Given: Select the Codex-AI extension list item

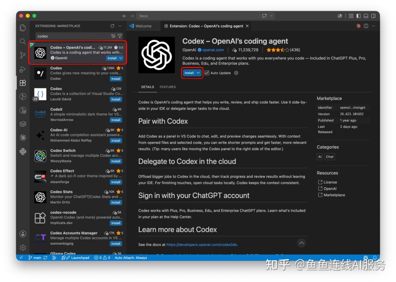Looking at the screenshot, I should point(78,135).
